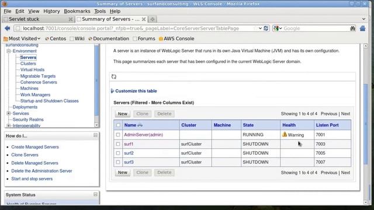Open the Documentation bookmark
Screen dimensions: 374x210
point(109,38)
